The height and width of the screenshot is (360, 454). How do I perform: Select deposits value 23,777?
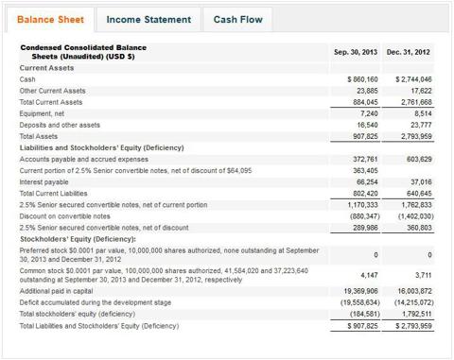tap(421, 125)
